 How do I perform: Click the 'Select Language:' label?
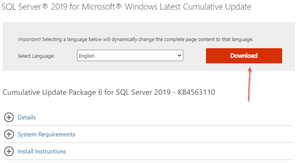36,56
